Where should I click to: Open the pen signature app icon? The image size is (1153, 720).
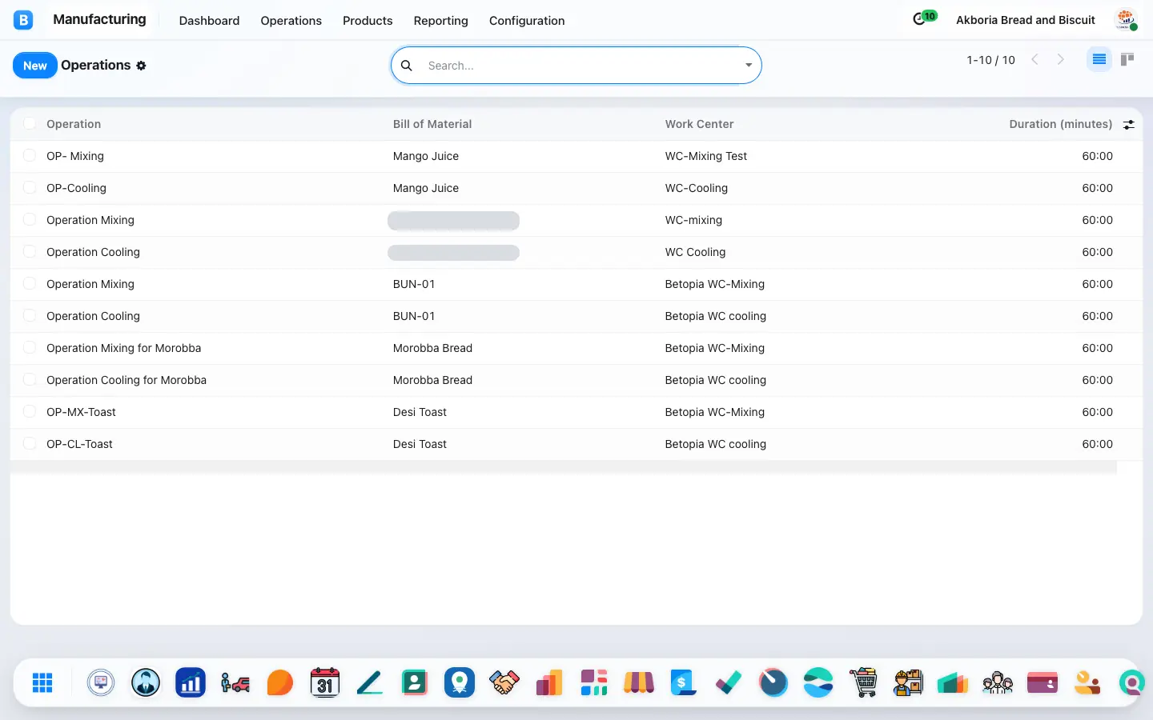tap(370, 682)
